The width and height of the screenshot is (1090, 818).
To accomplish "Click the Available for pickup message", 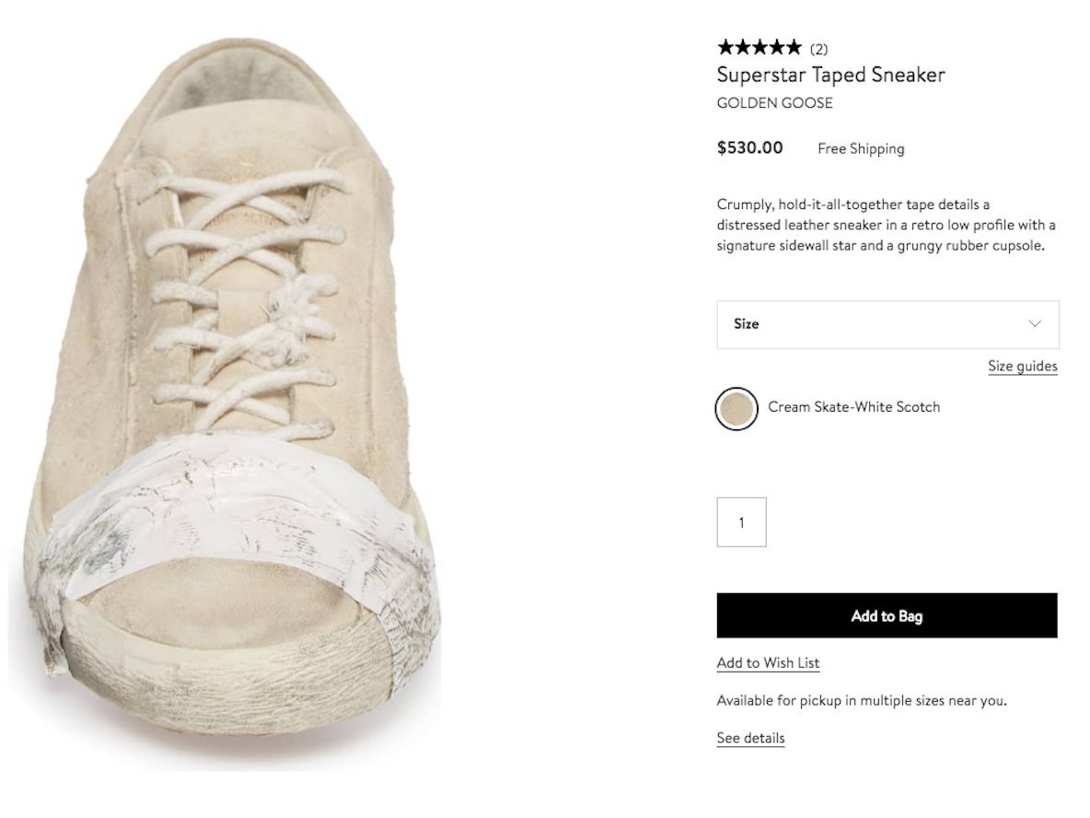I will (x=861, y=700).
